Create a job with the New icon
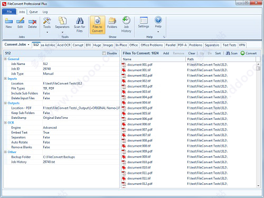 [x=8, y=21]
